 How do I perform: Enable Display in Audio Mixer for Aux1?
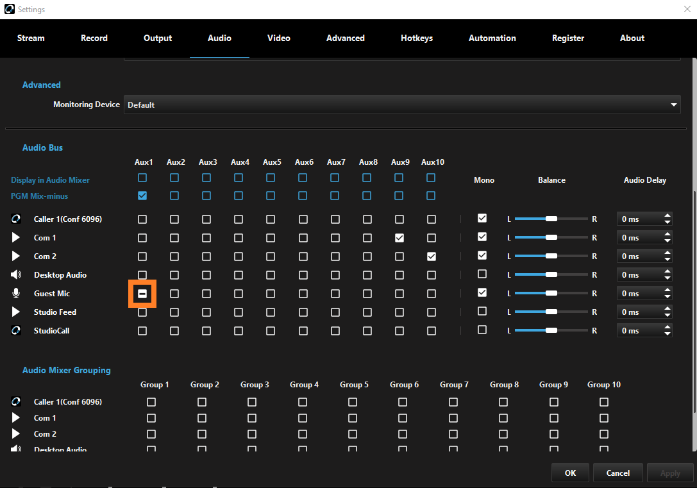pos(142,178)
